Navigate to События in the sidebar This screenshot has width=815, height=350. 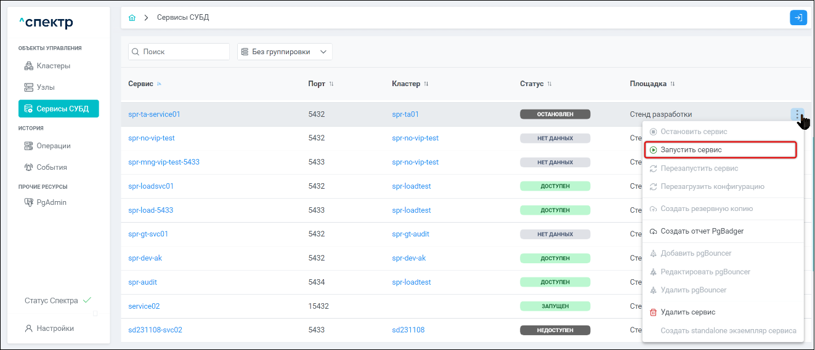point(52,167)
